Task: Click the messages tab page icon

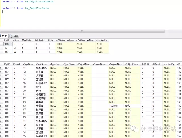Action: click(11, 36)
